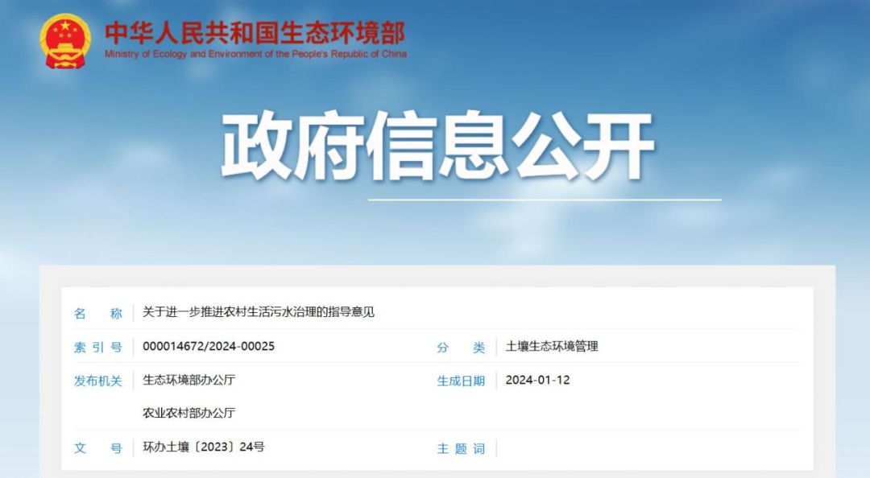
Task: Click the 文号 field label
Action: click(97, 448)
